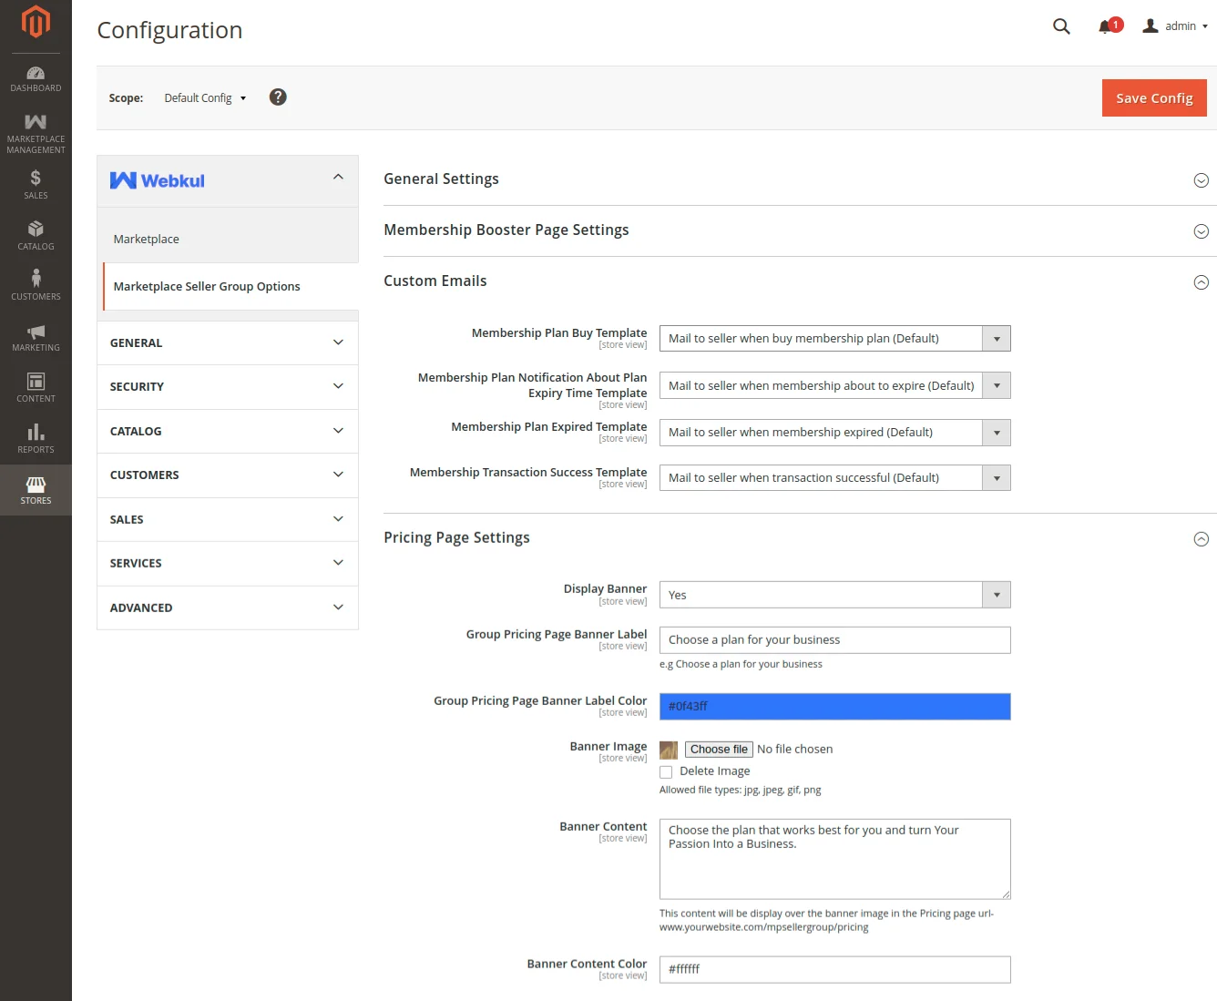Open notifications via the bell icon

tap(1106, 26)
